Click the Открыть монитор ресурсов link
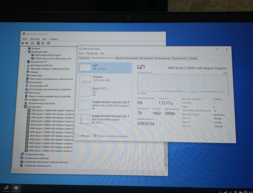253x193 pixels. [113, 136]
